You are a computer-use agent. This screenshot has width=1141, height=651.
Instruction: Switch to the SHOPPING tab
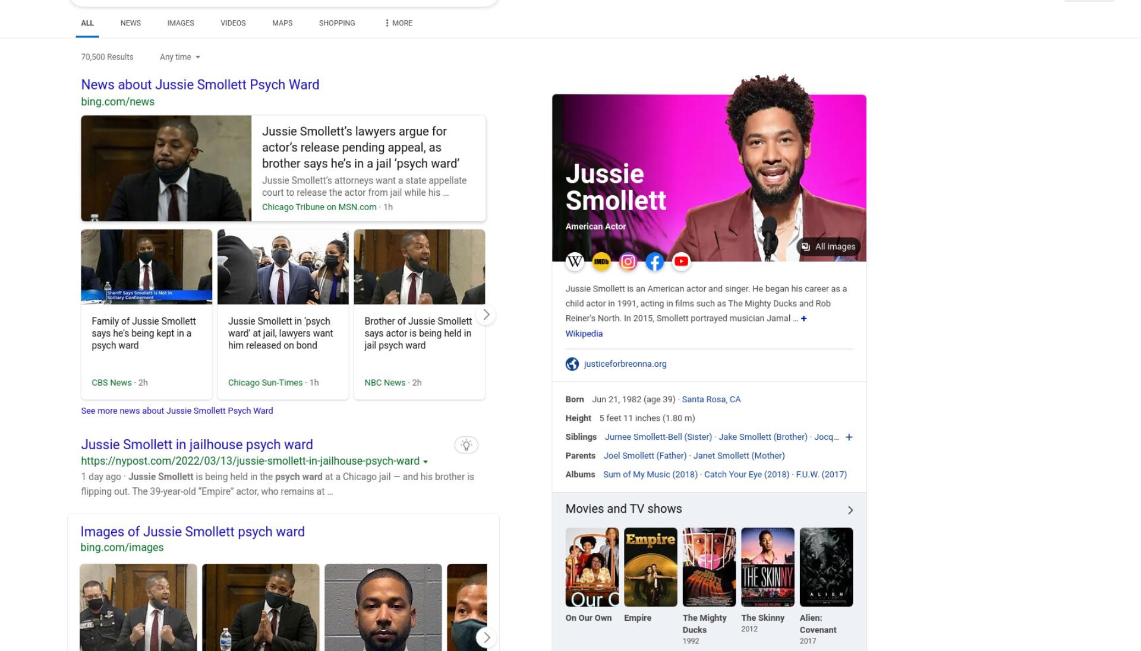pyautogui.click(x=337, y=23)
